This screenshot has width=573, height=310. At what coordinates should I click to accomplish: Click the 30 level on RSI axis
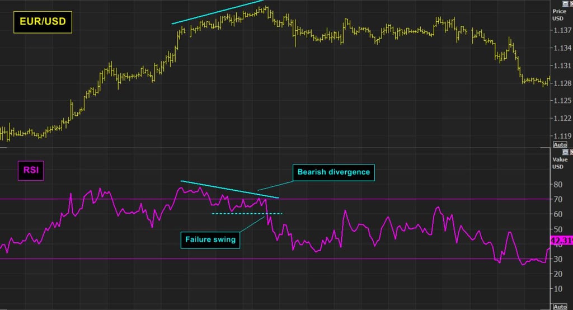tap(558, 259)
